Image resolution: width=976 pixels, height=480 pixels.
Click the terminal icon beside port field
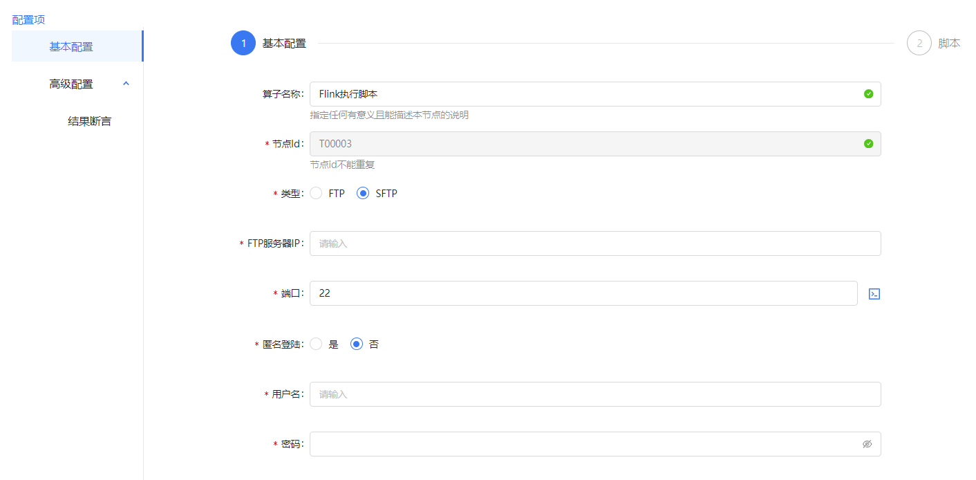[x=874, y=294]
